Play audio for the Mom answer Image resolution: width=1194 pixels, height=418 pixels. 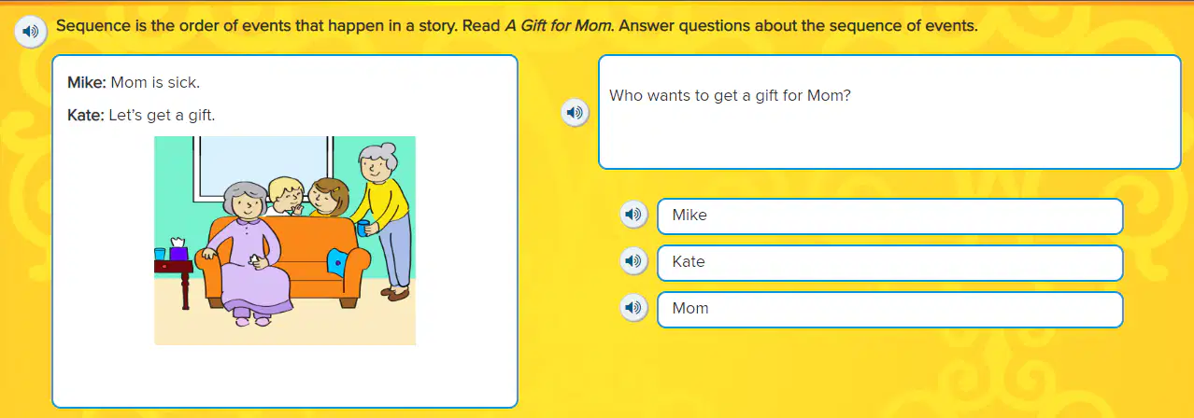click(x=634, y=307)
